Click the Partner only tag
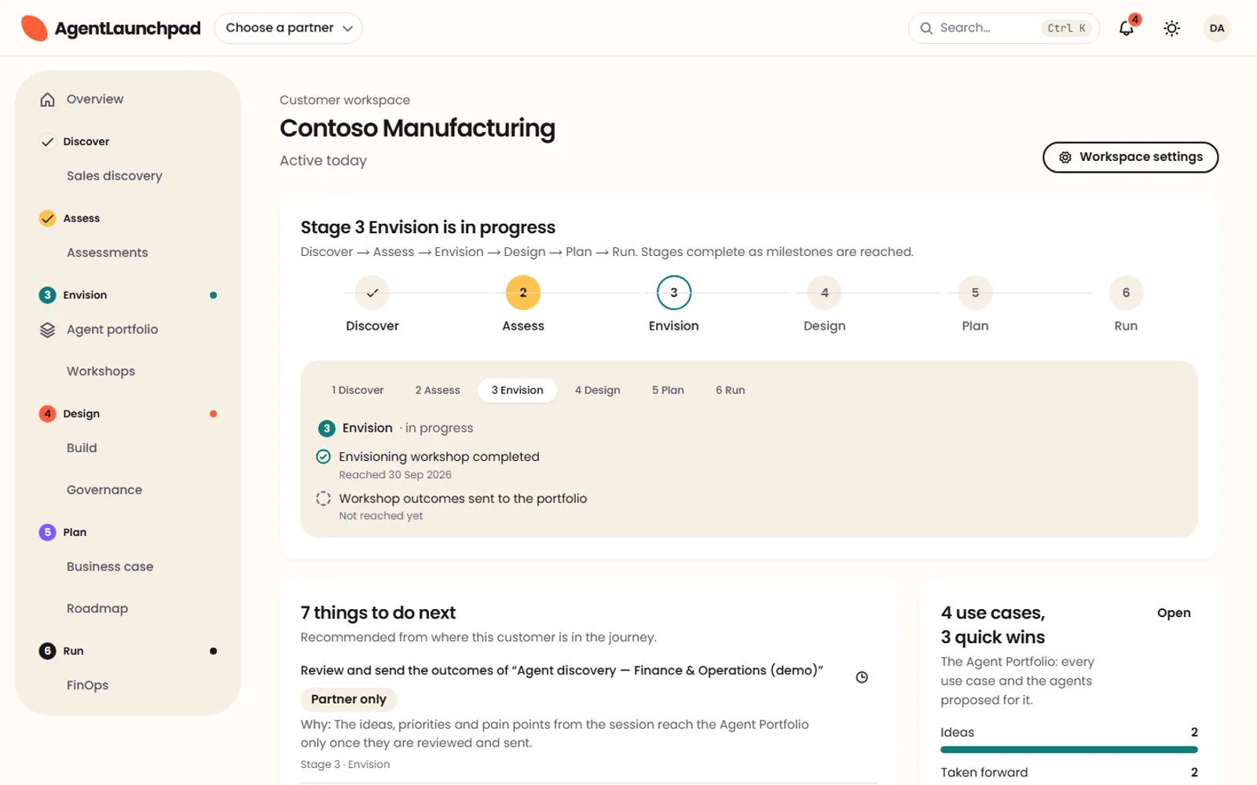This screenshot has width=1257, height=785. coord(349,699)
